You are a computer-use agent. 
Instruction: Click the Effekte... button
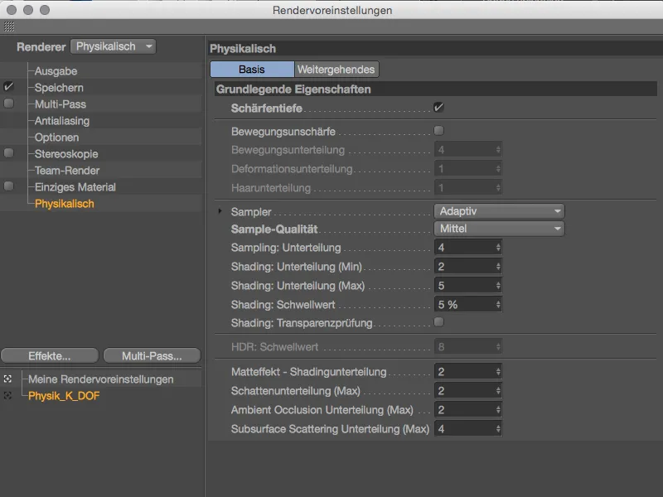pos(50,356)
